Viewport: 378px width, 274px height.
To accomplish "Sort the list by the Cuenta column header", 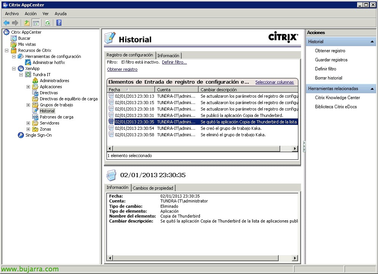I will click(x=177, y=89).
